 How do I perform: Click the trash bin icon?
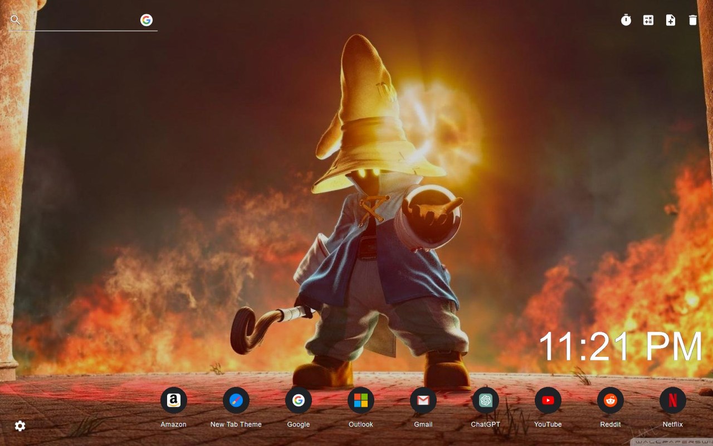tap(693, 20)
